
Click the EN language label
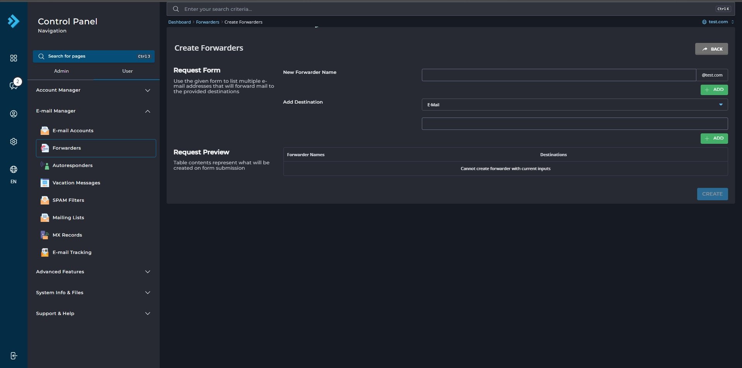(14, 182)
